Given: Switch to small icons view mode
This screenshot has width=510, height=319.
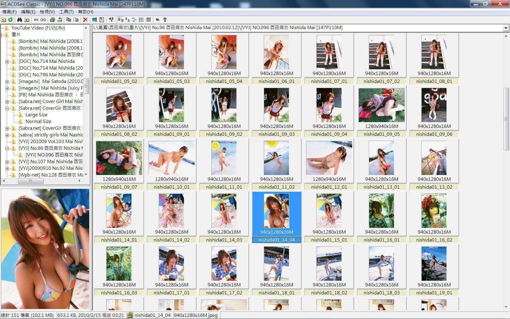Looking at the screenshot, I should [x=134, y=20].
